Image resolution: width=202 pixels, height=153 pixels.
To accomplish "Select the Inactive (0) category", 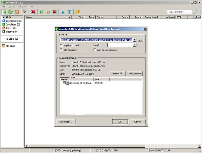I will coord(10,32).
